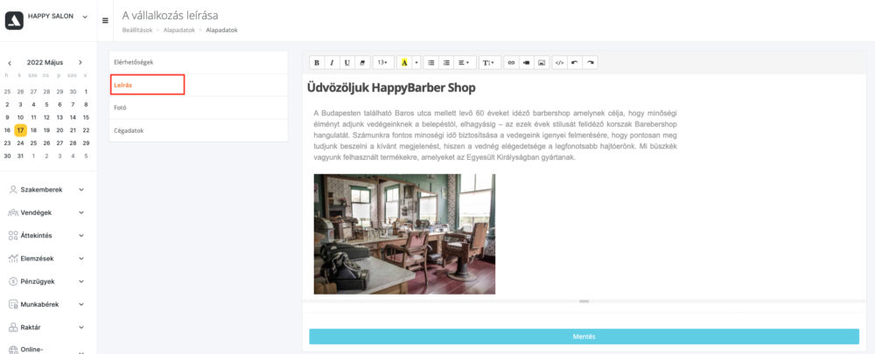This screenshot has height=354, width=875.
Task: Click the barbershop photo in editor
Action: (404, 233)
